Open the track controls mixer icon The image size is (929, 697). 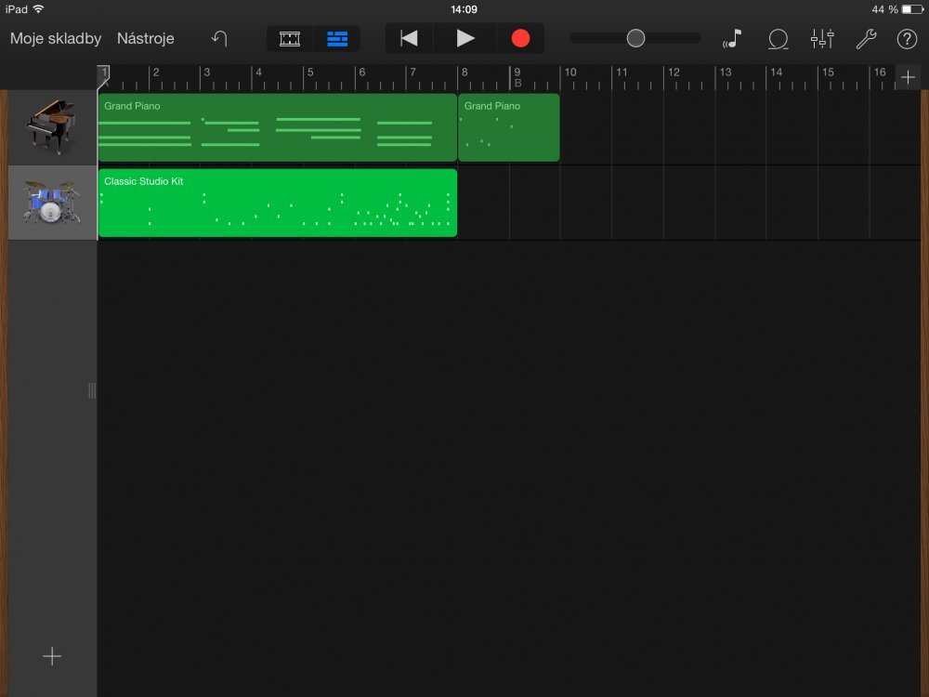click(x=821, y=39)
